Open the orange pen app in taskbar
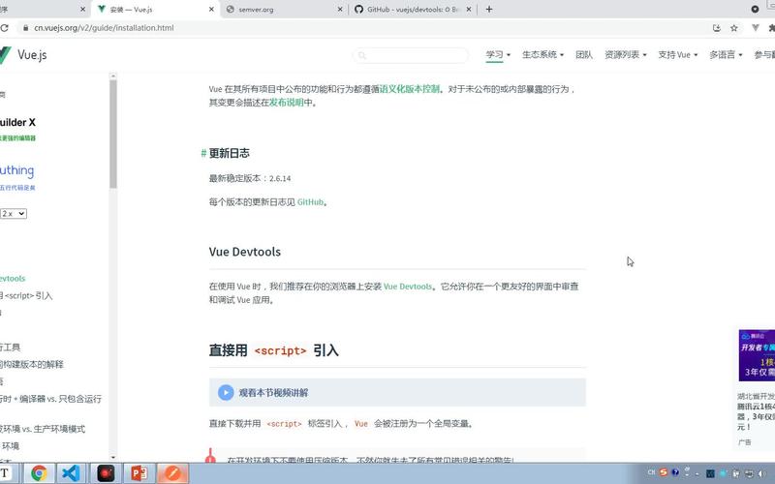775x484 pixels. click(x=172, y=473)
